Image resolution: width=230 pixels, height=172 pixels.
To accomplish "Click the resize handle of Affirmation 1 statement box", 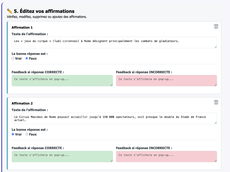I will point(216,47).
